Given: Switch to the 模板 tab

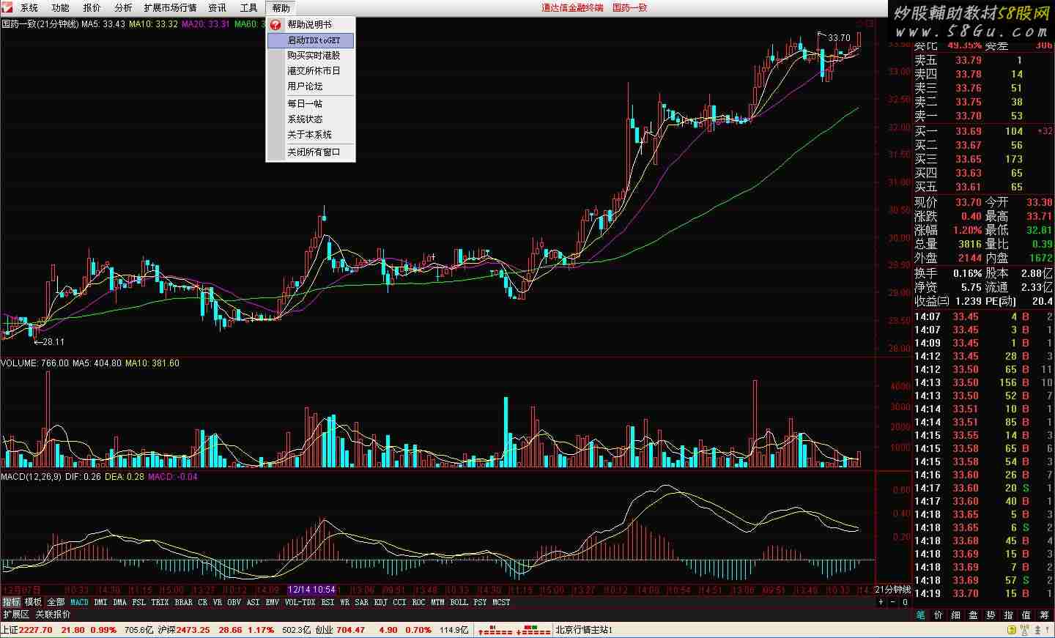Looking at the screenshot, I should click(33, 602).
